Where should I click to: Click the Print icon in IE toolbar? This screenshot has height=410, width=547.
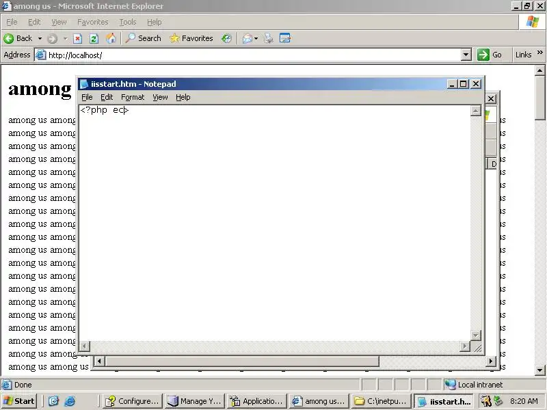[x=268, y=38]
